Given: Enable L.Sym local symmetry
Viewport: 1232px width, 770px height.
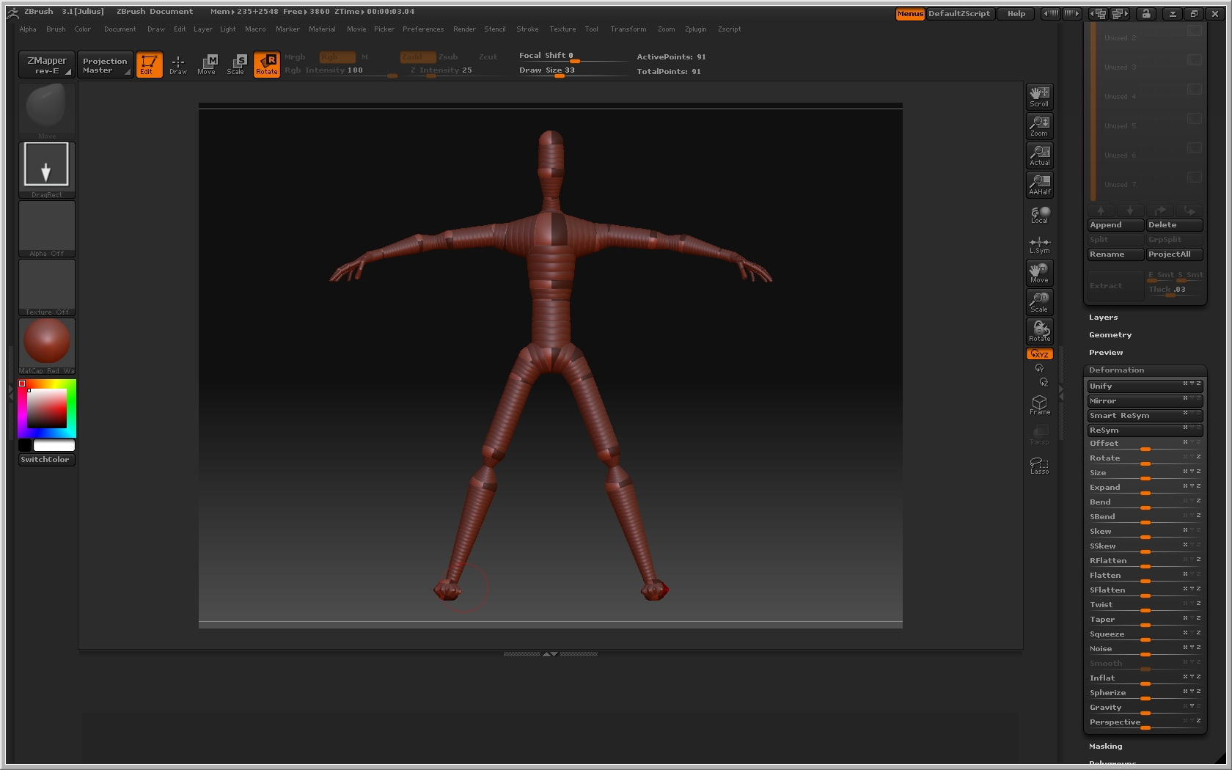Looking at the screenshot, I should pyautogui.click(x=1039, y=245).
